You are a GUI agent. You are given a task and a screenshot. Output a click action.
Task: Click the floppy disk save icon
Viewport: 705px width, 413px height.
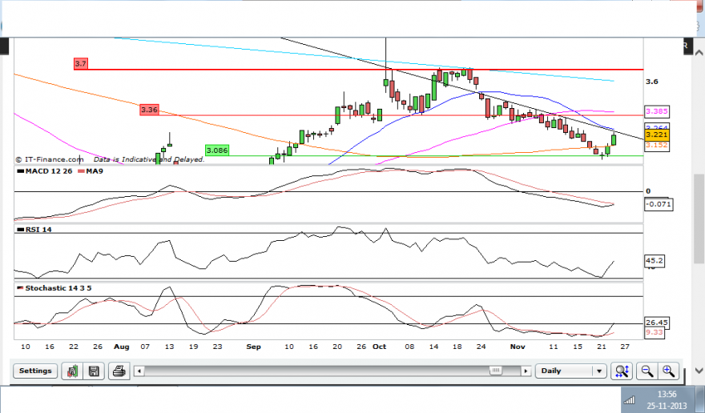coord(94,371)
